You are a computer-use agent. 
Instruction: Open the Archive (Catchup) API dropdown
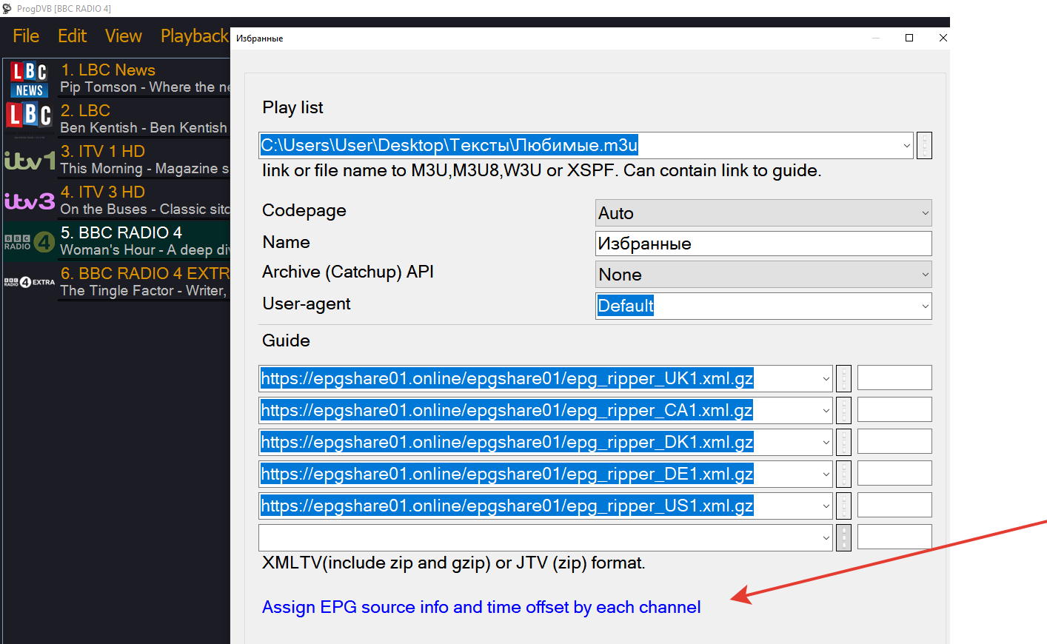[925, 275]
